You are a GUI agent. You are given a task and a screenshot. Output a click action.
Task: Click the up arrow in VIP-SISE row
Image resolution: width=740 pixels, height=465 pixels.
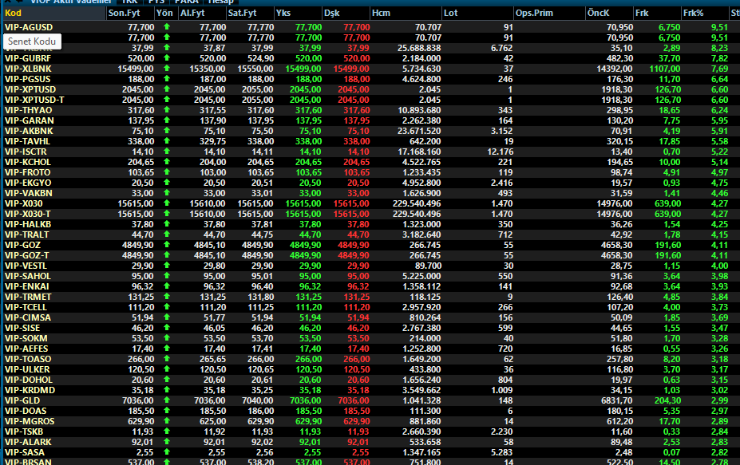point(167,328)
